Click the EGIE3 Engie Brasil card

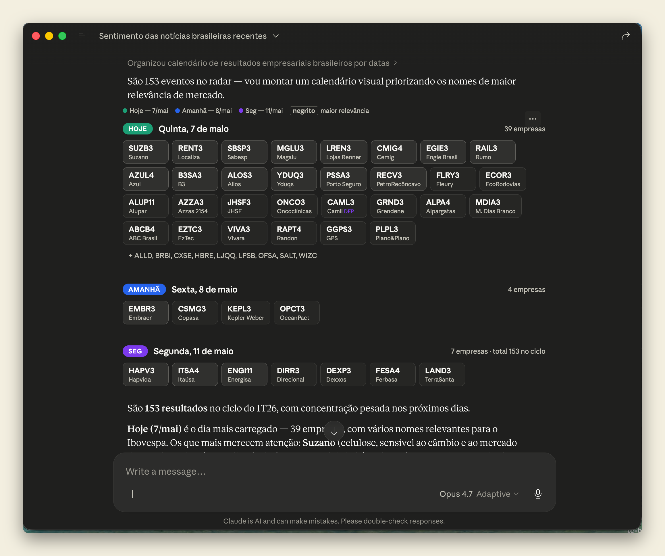[443, 152]
